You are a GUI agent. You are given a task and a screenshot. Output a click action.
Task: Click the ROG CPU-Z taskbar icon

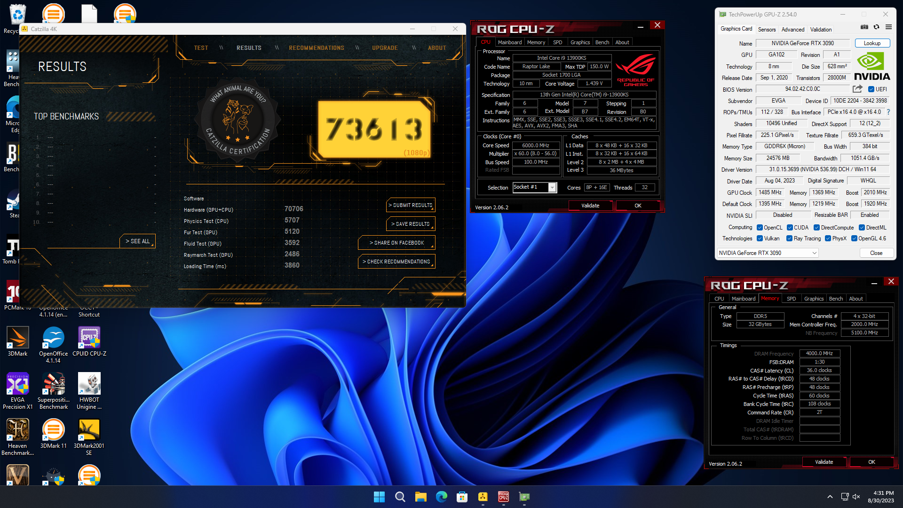pyautogui.click(x=504, y=497)
